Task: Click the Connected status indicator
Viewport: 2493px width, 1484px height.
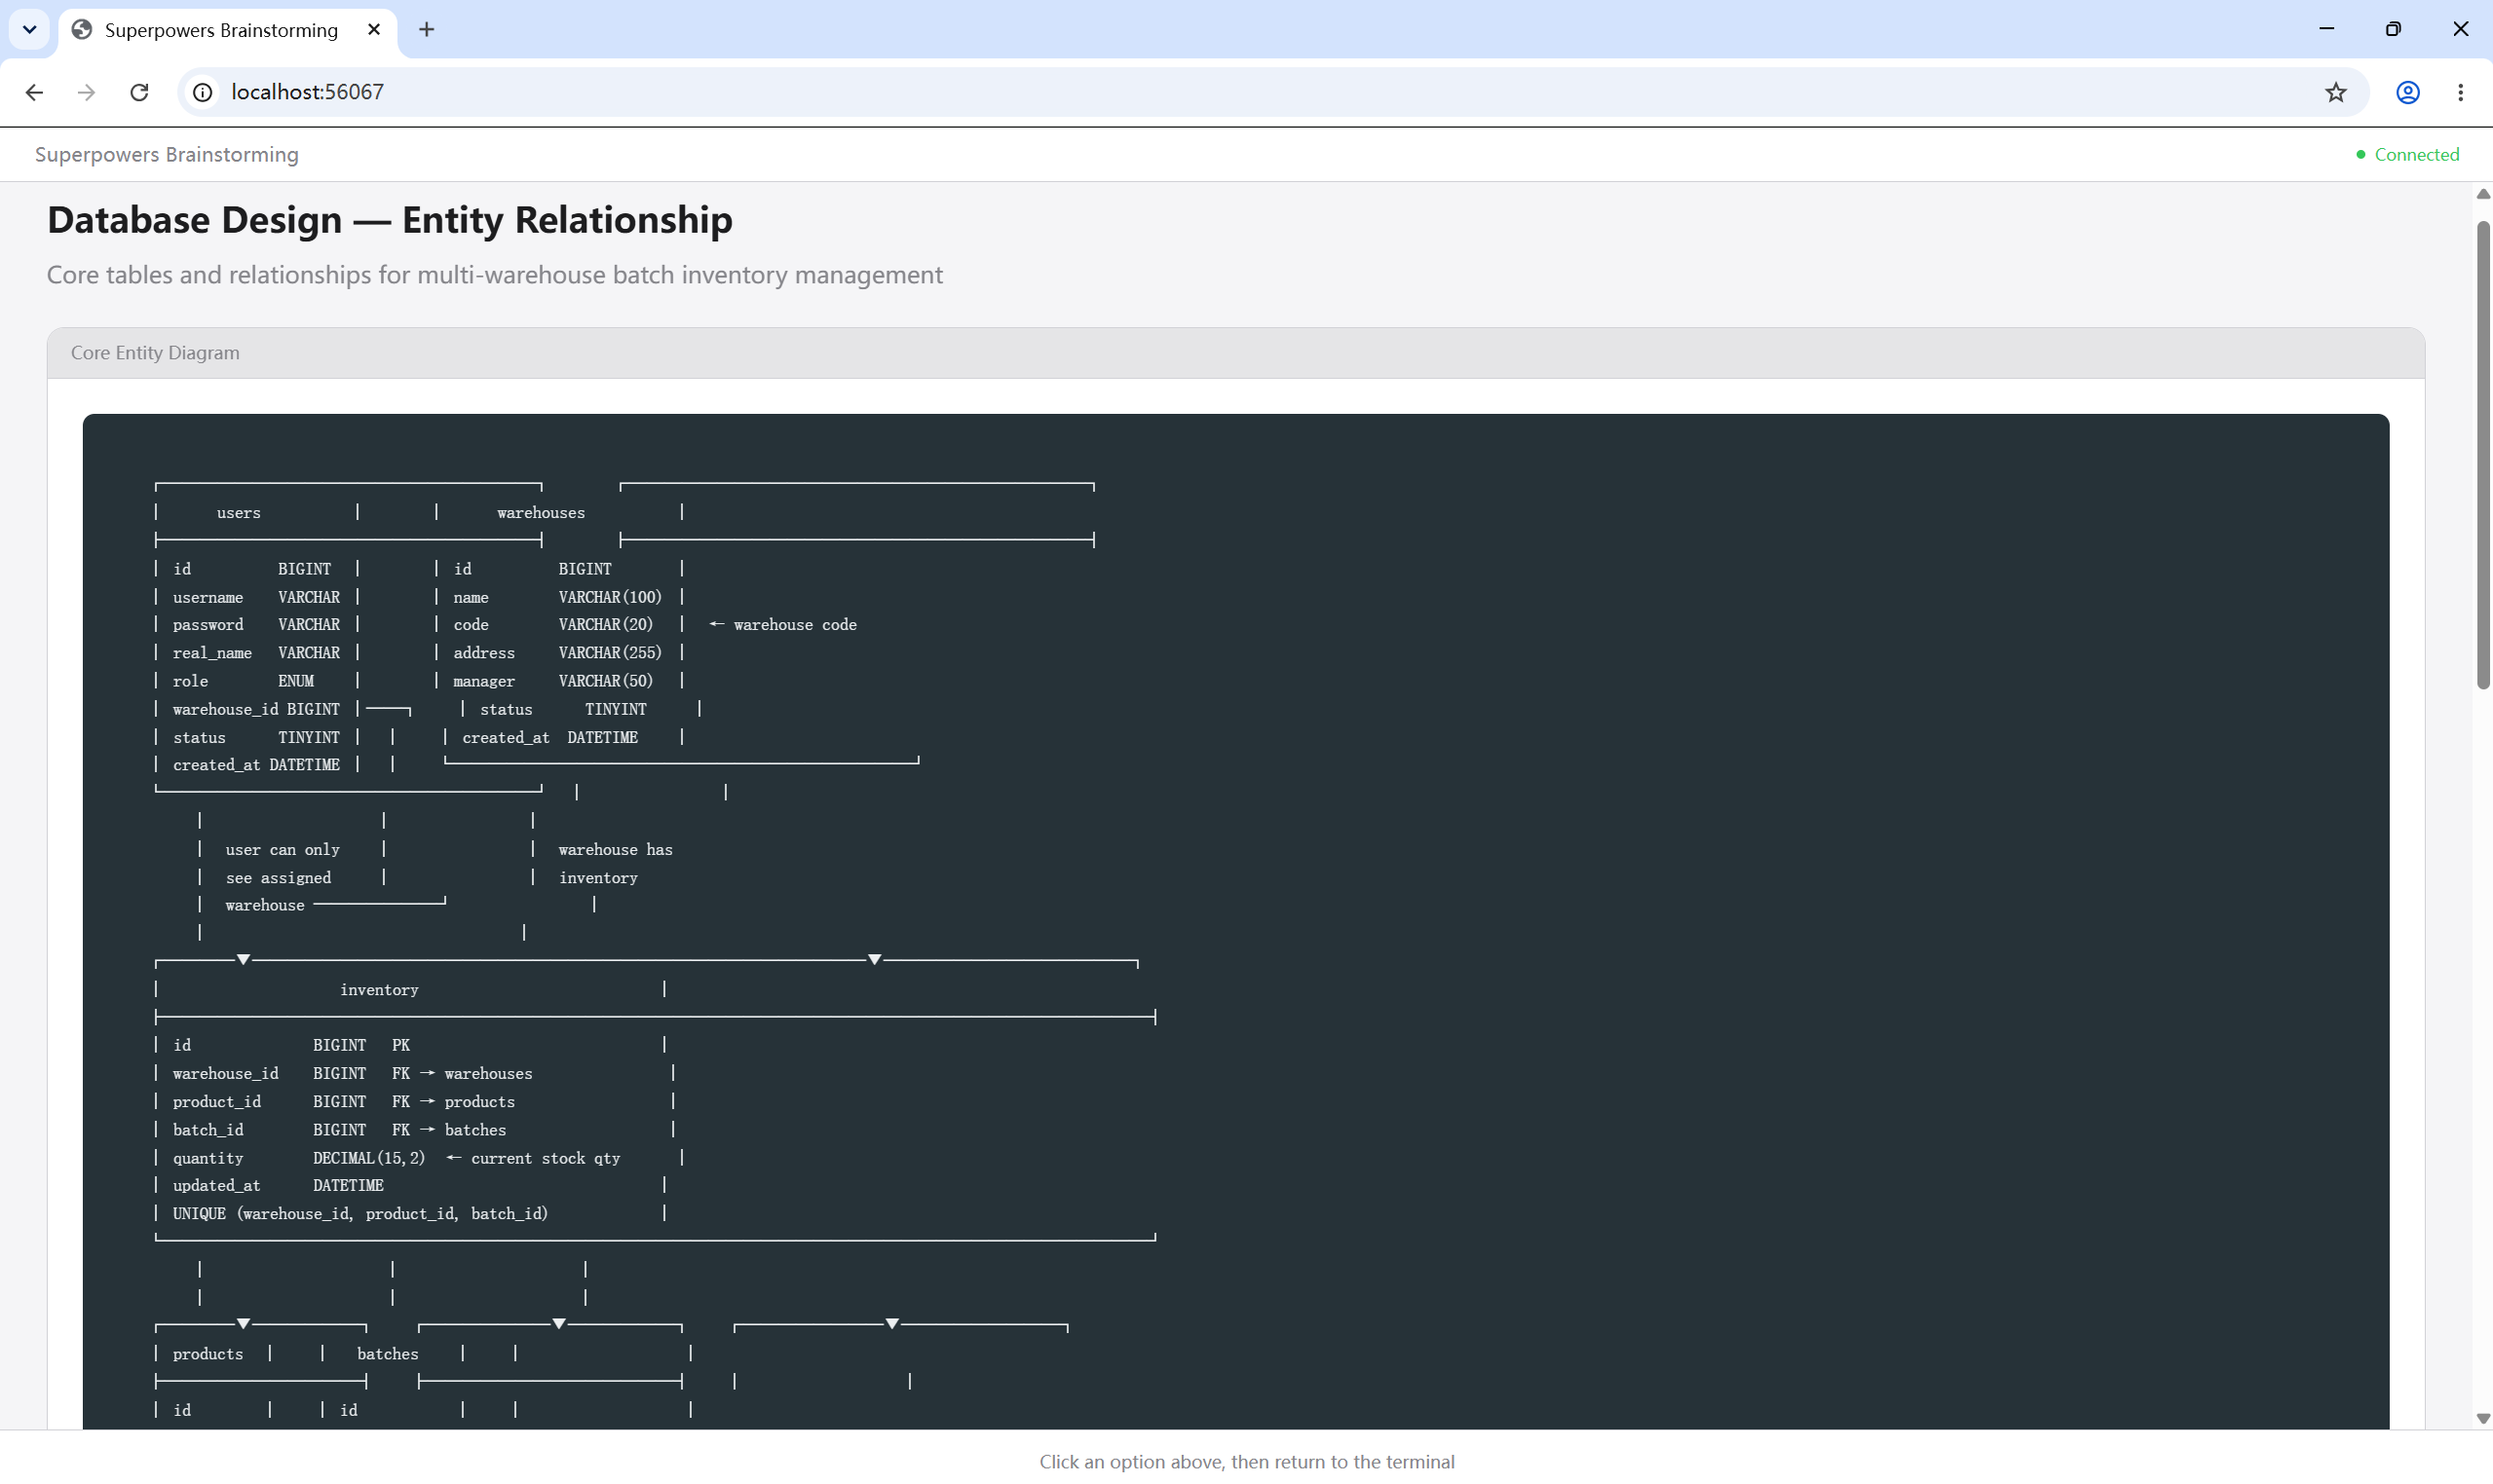Action: 2407,154
